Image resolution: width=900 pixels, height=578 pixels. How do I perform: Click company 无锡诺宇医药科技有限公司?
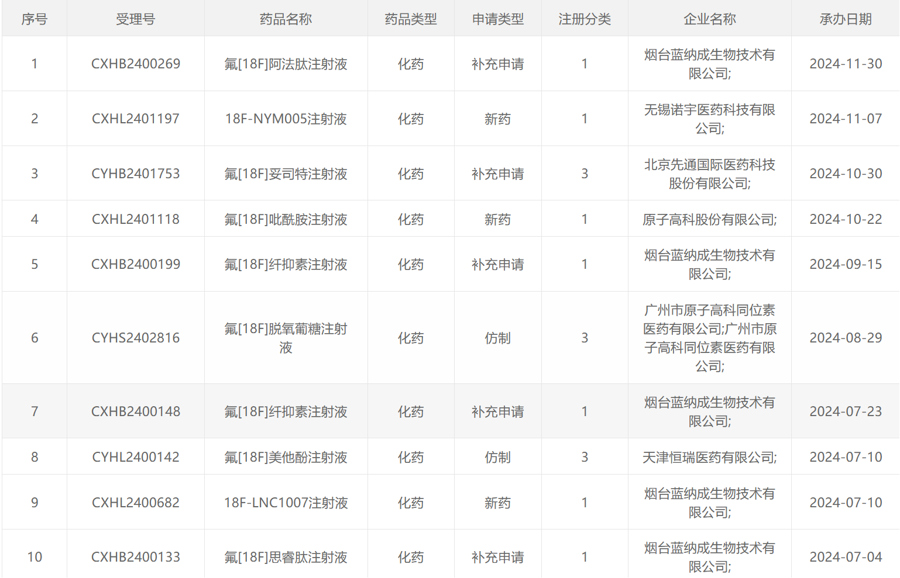pyautogui.click(x=709, y=119)
